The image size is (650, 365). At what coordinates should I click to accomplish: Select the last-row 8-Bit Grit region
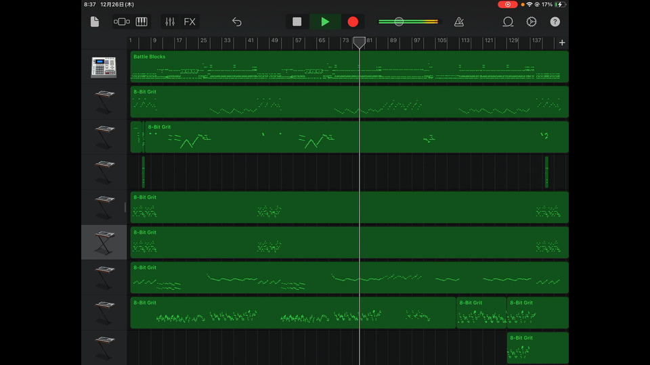[x=538, y=348]
